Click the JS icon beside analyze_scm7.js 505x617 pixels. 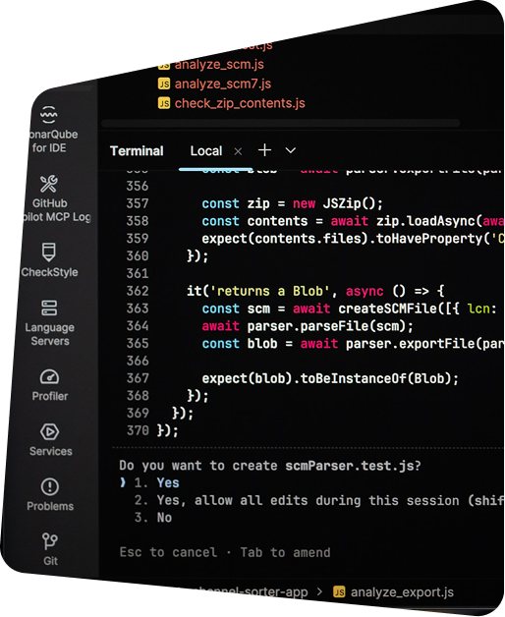coord(164,84)
